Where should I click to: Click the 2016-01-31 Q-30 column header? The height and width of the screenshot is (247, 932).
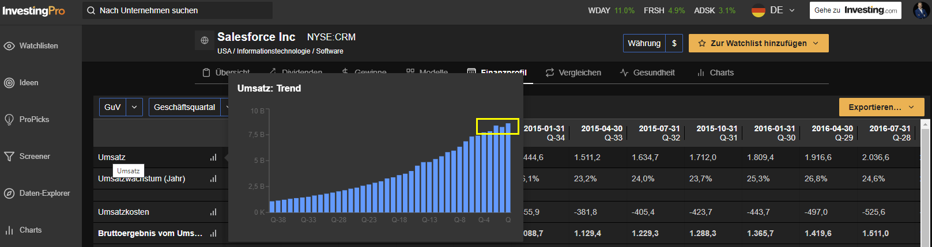[775, 133]
